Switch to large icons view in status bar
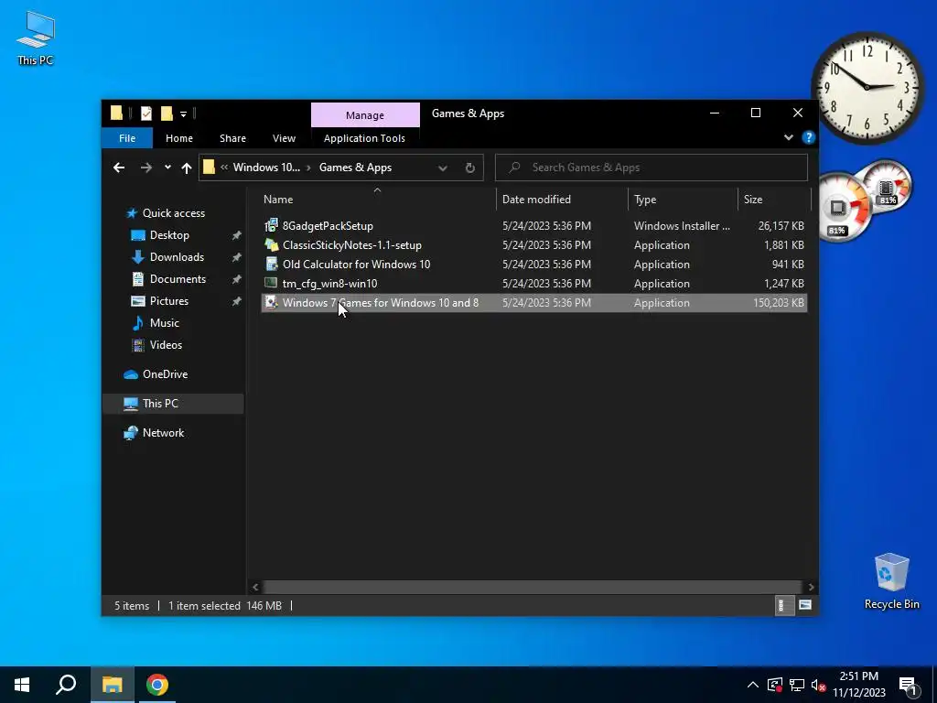The width and height of the screenshot is (937, 703). [x=805, y=605]
